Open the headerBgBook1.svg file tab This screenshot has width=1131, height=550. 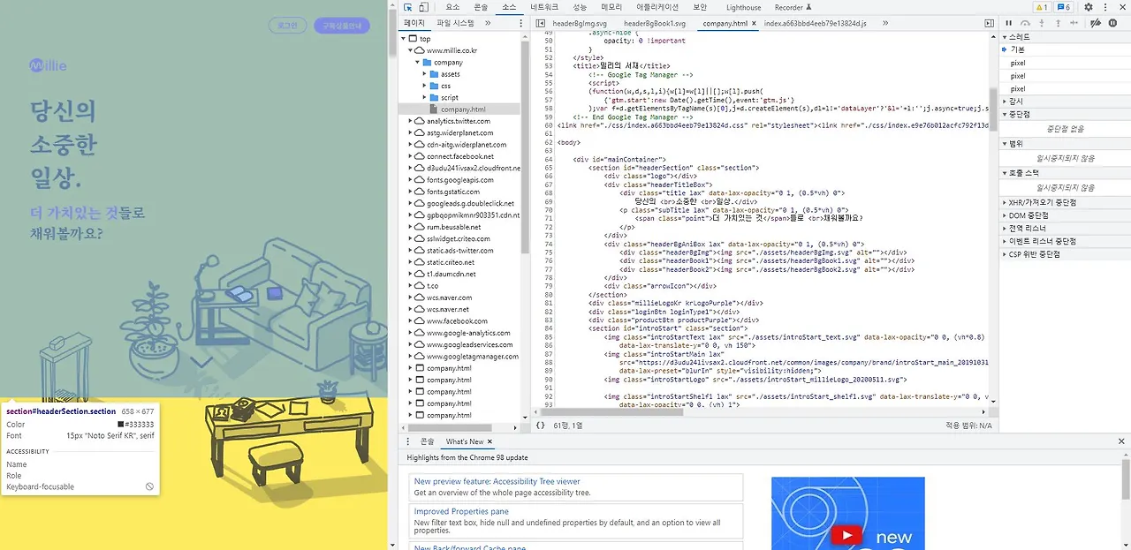pos(655,23)
